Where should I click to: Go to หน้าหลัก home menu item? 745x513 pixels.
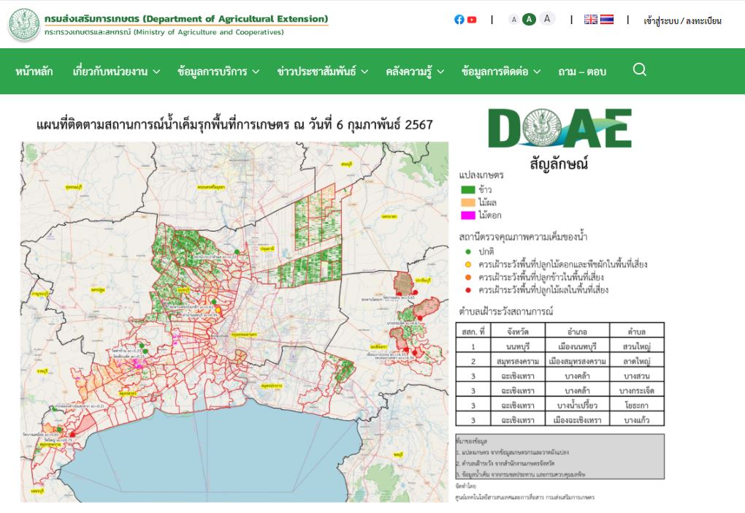[34, 72]
